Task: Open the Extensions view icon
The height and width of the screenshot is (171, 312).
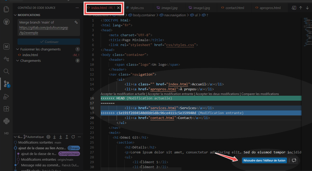Action: point(6,109)
